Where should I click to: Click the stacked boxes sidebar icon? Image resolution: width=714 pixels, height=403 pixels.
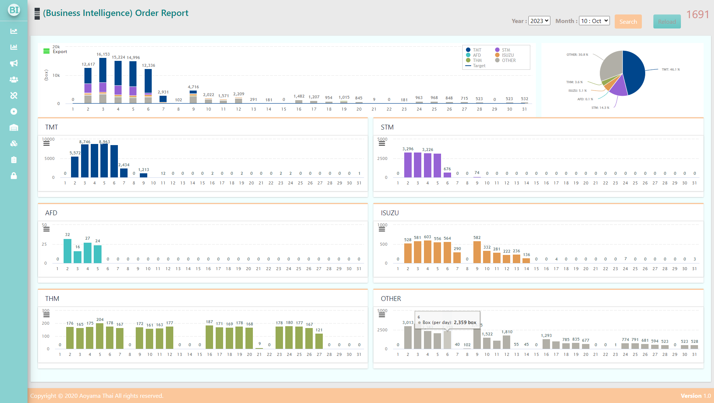coord(14,144)
